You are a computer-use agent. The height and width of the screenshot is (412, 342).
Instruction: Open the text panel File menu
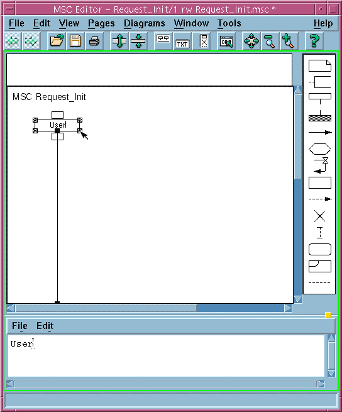(x=19, y=326)
